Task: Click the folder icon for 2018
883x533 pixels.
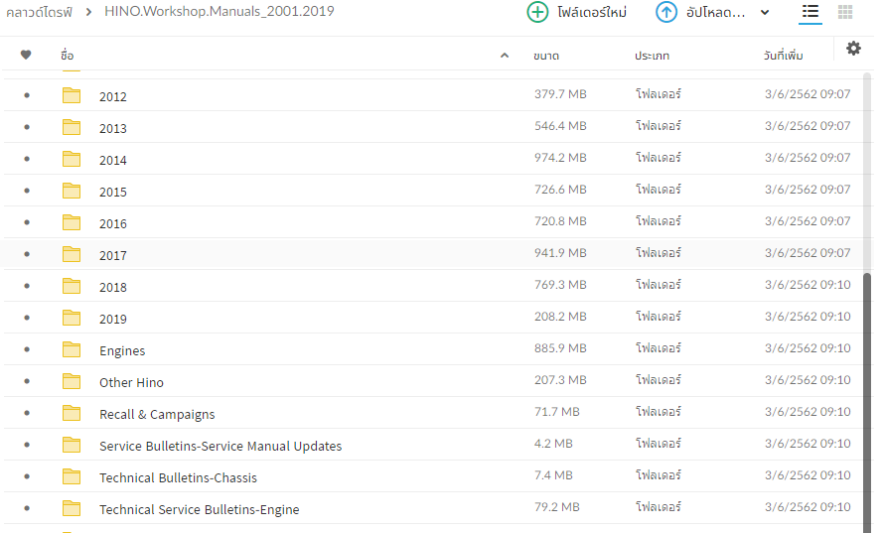Action: 72,286
